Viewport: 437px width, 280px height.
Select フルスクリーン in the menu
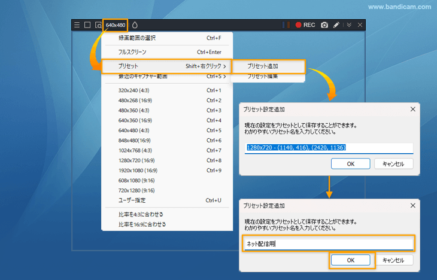[167, 52]
